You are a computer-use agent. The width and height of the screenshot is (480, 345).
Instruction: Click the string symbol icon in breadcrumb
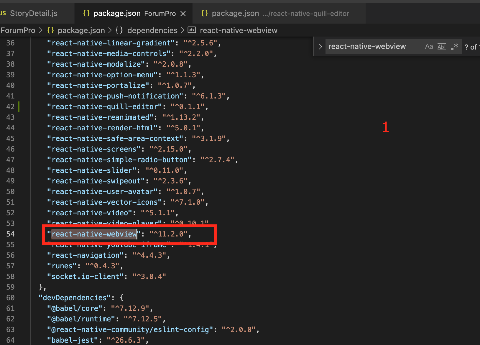click(x=192, y=30)
